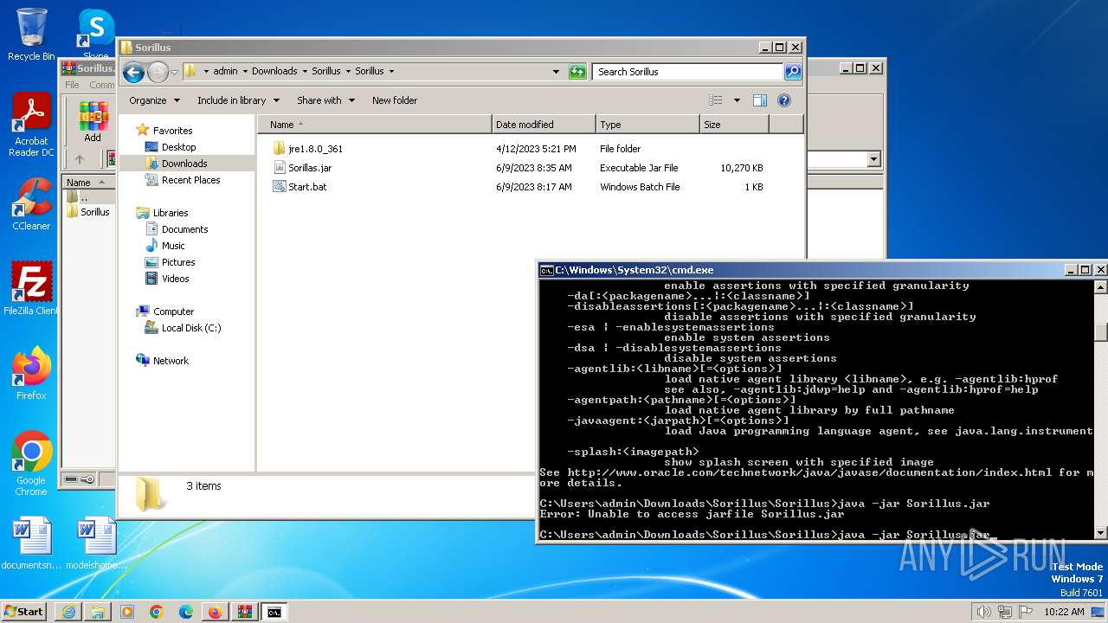Open address bar previous locations dropdown
Image resolution: width=1108 pixels, height=623 pixels.
[556, 72]
